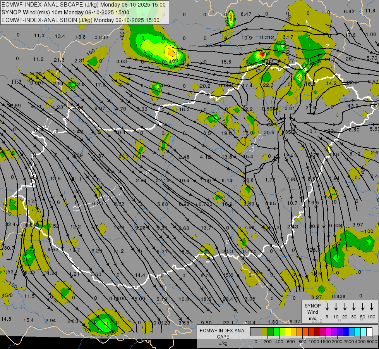The width and height of the screenshot is (379, 349).
Task: Click the 45.4 SBCIN value on map
Action: (x=248, y=157)
